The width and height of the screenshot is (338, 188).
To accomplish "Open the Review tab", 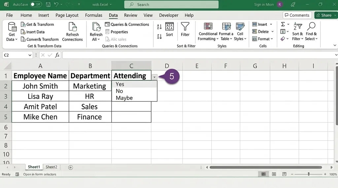I will coord(131,15).
